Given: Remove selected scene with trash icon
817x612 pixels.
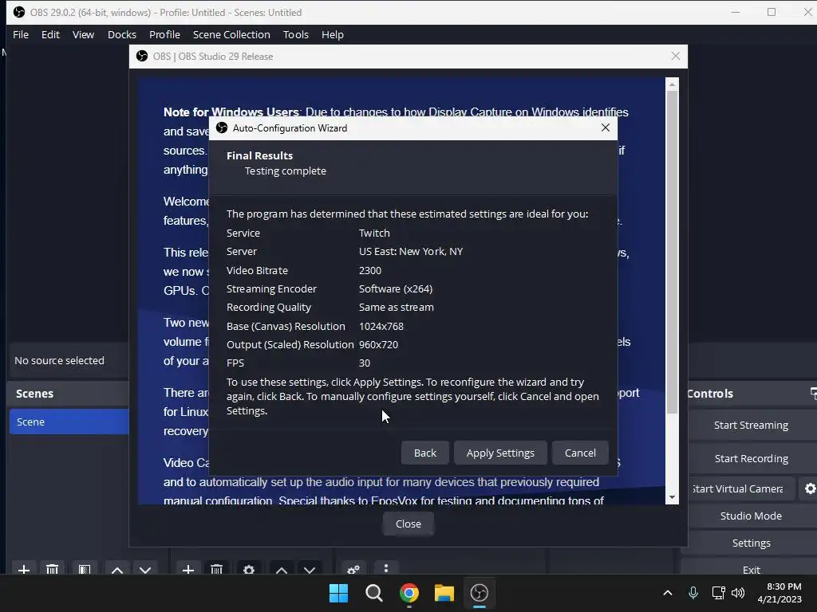Looking at the screenshot, I should [52, 569].
